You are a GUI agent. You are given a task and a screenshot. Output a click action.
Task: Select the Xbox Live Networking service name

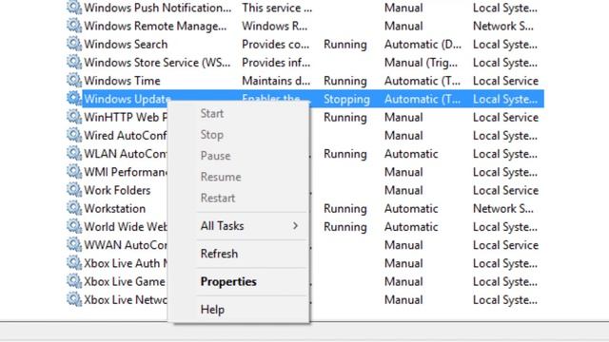pyautogui.click(x=126, y=299)
